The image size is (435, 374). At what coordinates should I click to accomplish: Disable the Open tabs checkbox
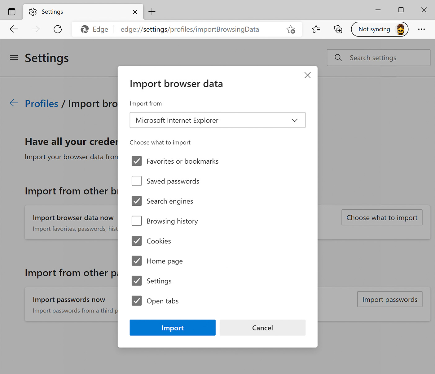[137, 301]
